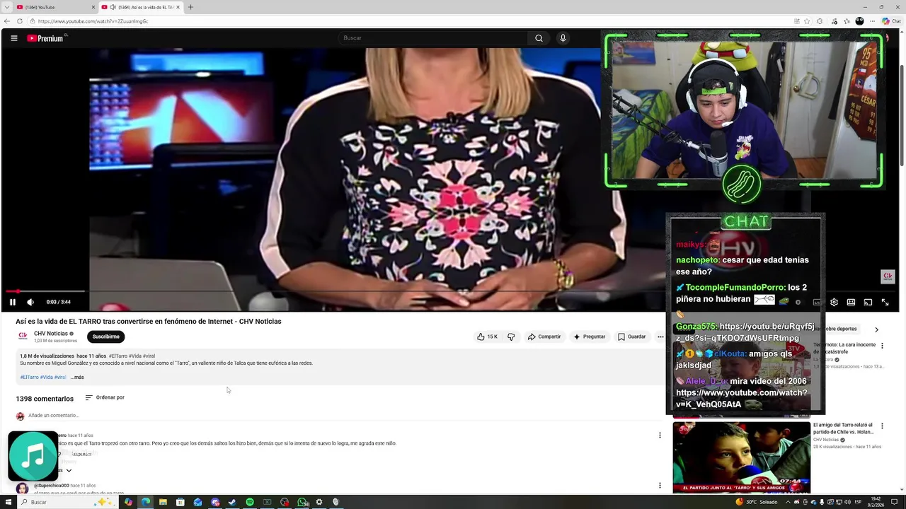This screenshot has width=906, height=509.
Task: Open CHV Noticias channel name link
Action: [51, 334]
